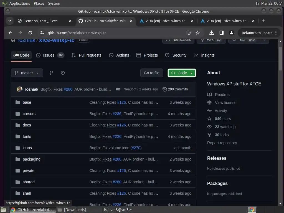Click the Go to file button
Viewport: 284px width, 213px height.
click(152, 73)
